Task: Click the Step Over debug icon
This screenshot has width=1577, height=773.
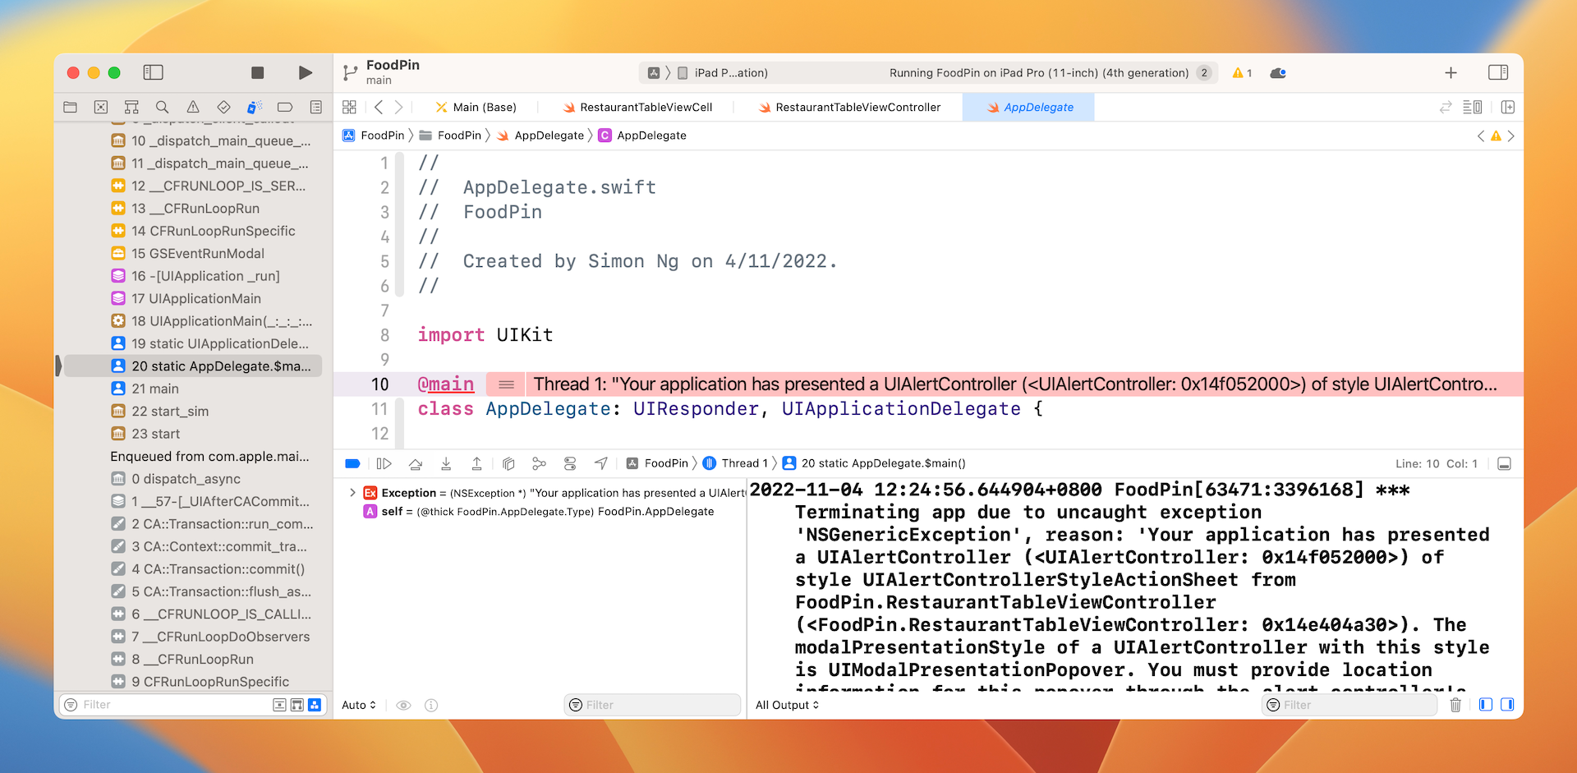Action: [x=416, y=464]
